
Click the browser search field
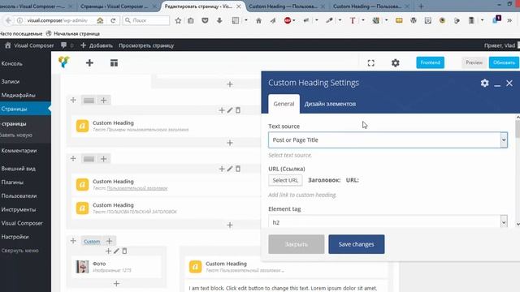pos(146,20)
